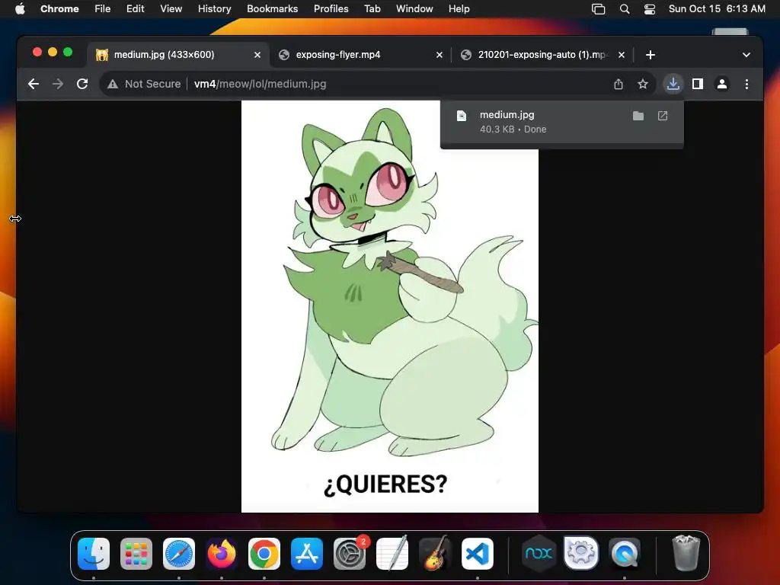780x585 pixels.
Task: Open the View menu
Action: click(x=171, y=9)
